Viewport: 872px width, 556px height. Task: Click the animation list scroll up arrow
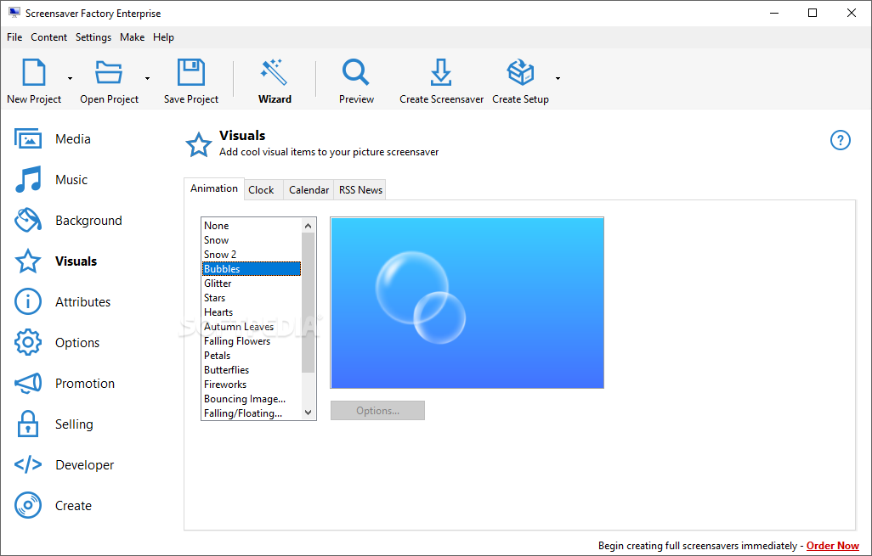309,226
